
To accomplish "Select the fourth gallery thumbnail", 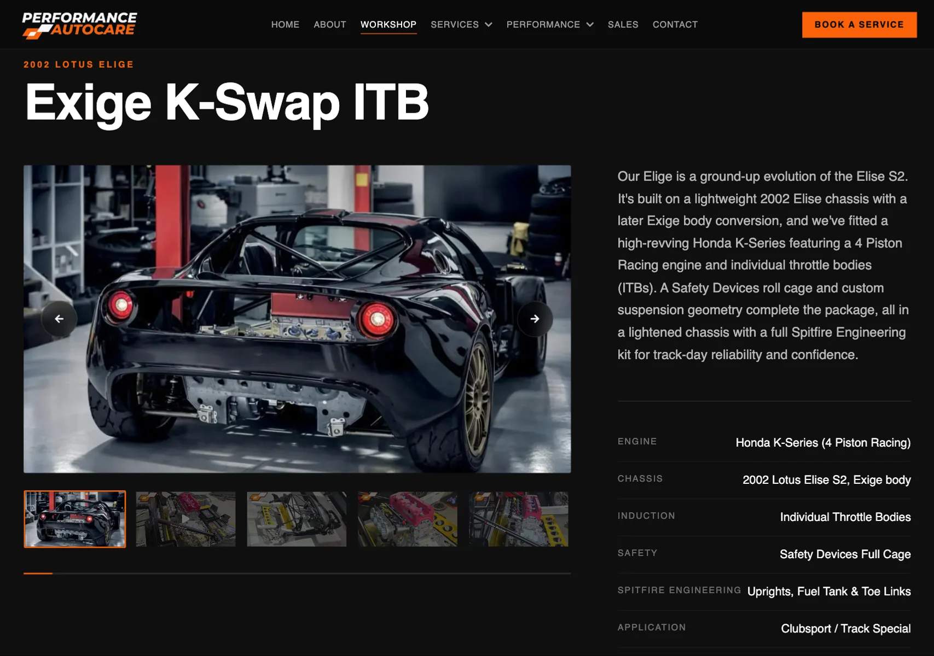I will pos(408,519).
